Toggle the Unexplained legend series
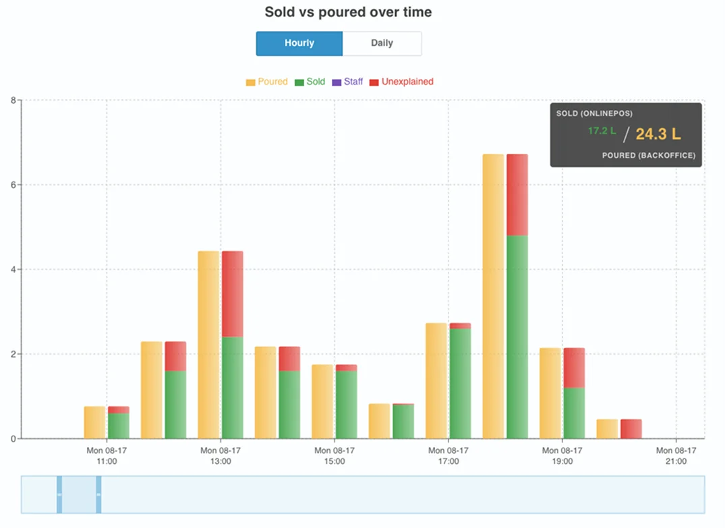This screenshot has width=725, height=528. point(401,82)
